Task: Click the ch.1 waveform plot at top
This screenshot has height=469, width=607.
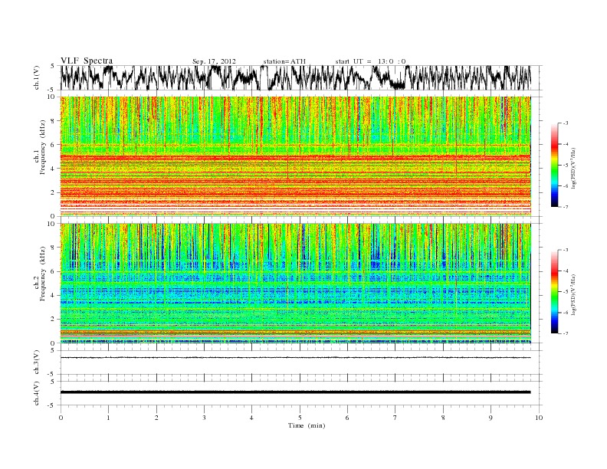Action: (295, 77)
